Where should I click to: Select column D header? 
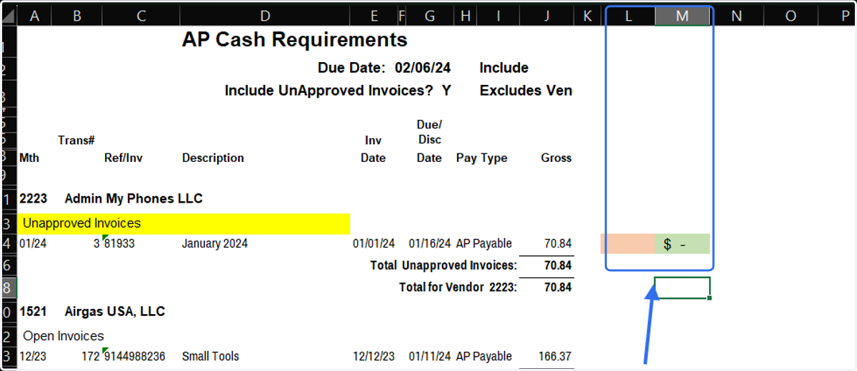tap(265, 16)
